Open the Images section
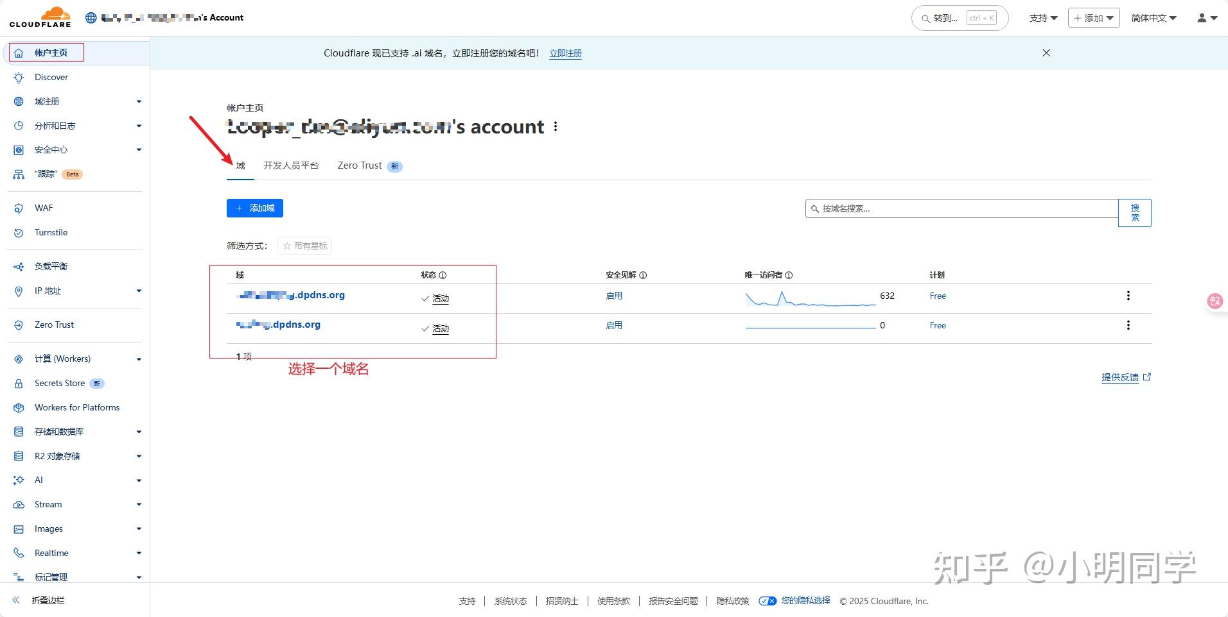The width and height of the screenshot is (1228, 617). 48,528
